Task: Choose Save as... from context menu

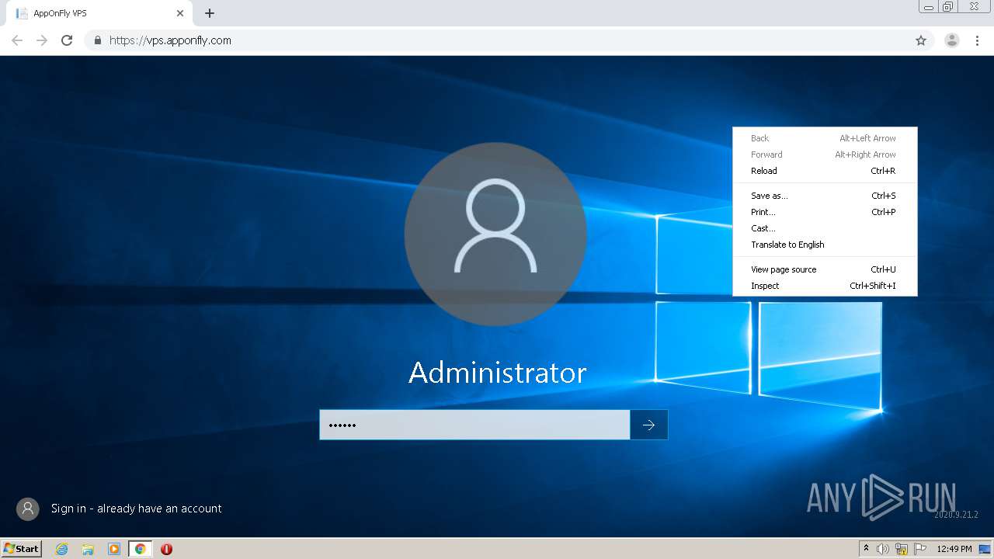Action: [x=825, y=196]
